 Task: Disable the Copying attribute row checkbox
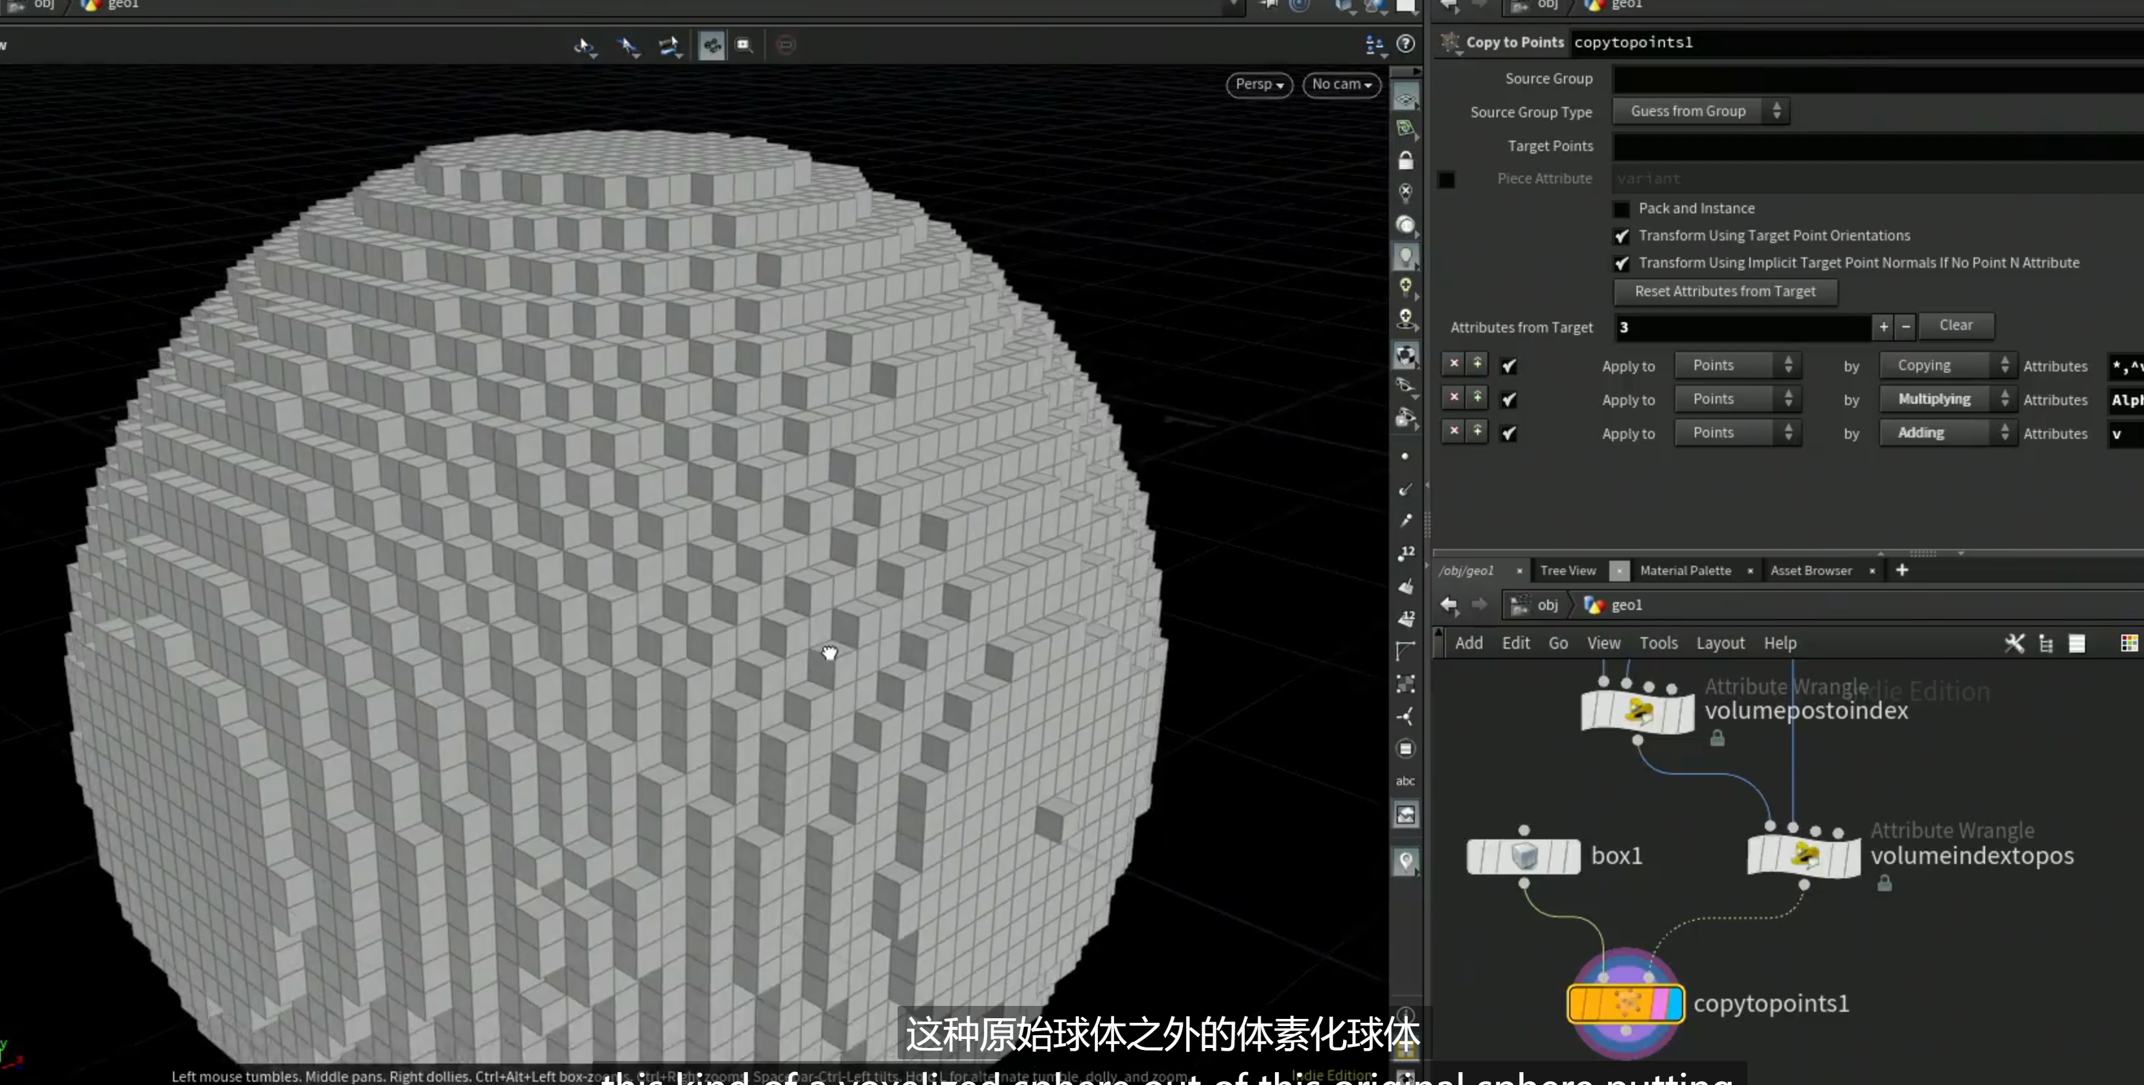[1508, 366]
